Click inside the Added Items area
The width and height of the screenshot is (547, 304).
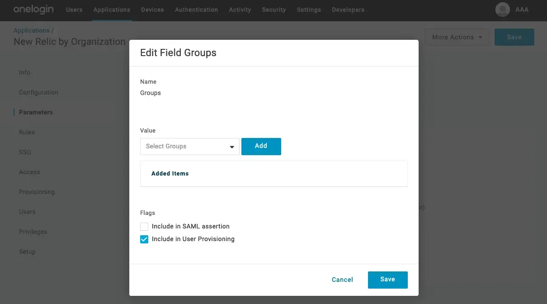coord(273,173)
